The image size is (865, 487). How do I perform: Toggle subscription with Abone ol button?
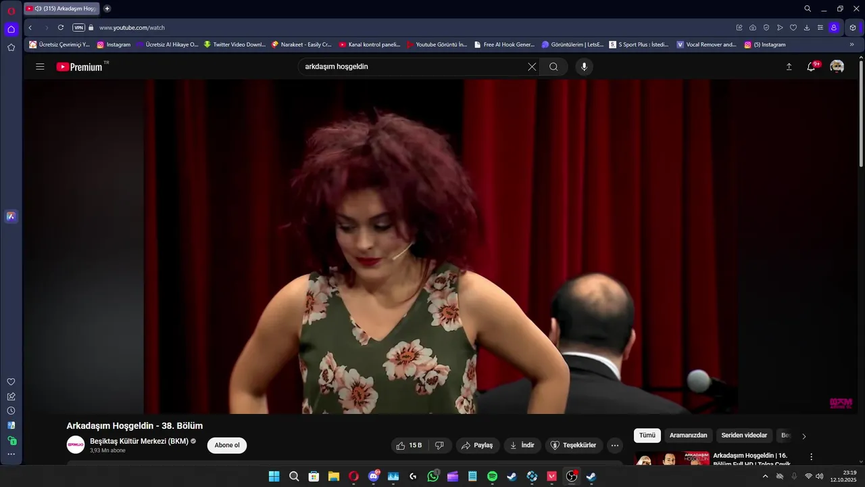click(227, 445)
